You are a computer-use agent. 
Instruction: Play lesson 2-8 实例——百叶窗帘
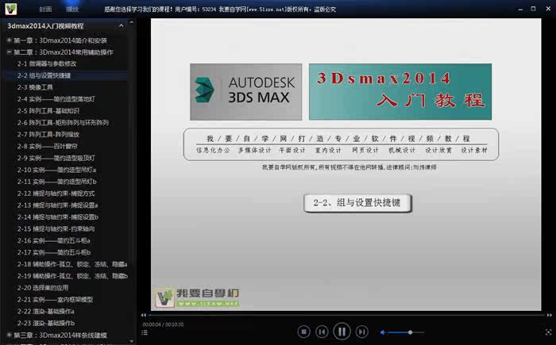[x=47, y=146]
